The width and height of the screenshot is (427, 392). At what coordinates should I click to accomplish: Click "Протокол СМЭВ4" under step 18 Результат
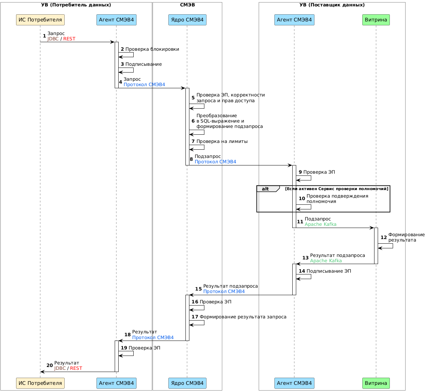pyautogui.click(x=153, y=338)
